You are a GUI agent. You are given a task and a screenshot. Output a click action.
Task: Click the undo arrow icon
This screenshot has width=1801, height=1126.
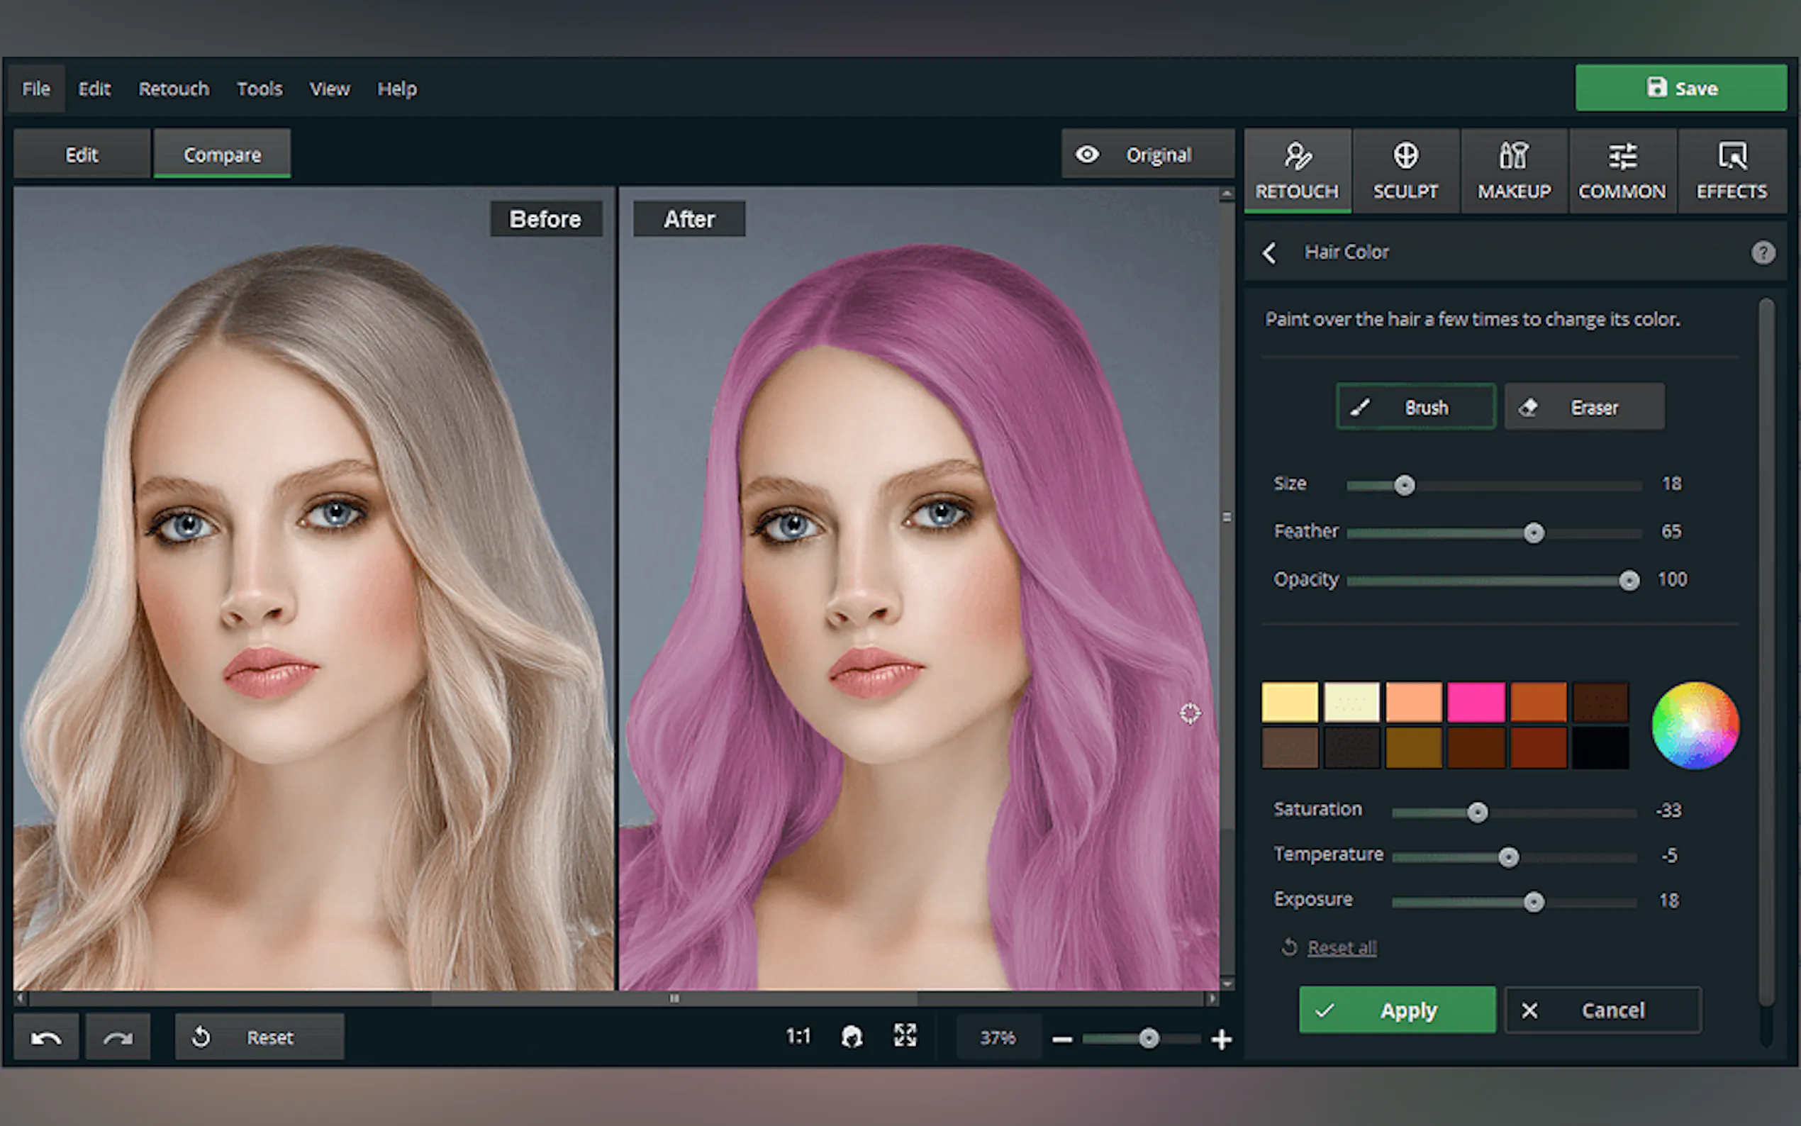point(46,1037)
